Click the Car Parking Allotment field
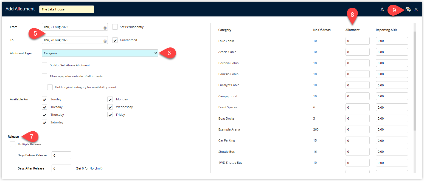 357,140
